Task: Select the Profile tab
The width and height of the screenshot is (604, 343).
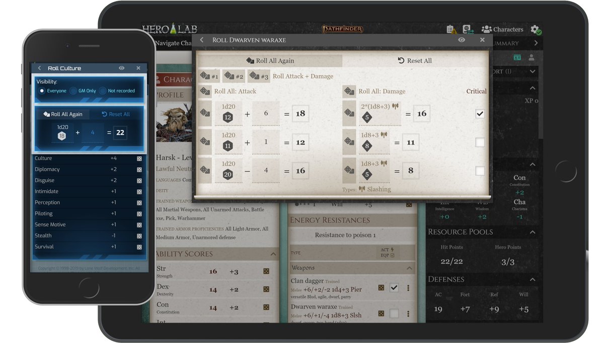Action: click(170, 95)
